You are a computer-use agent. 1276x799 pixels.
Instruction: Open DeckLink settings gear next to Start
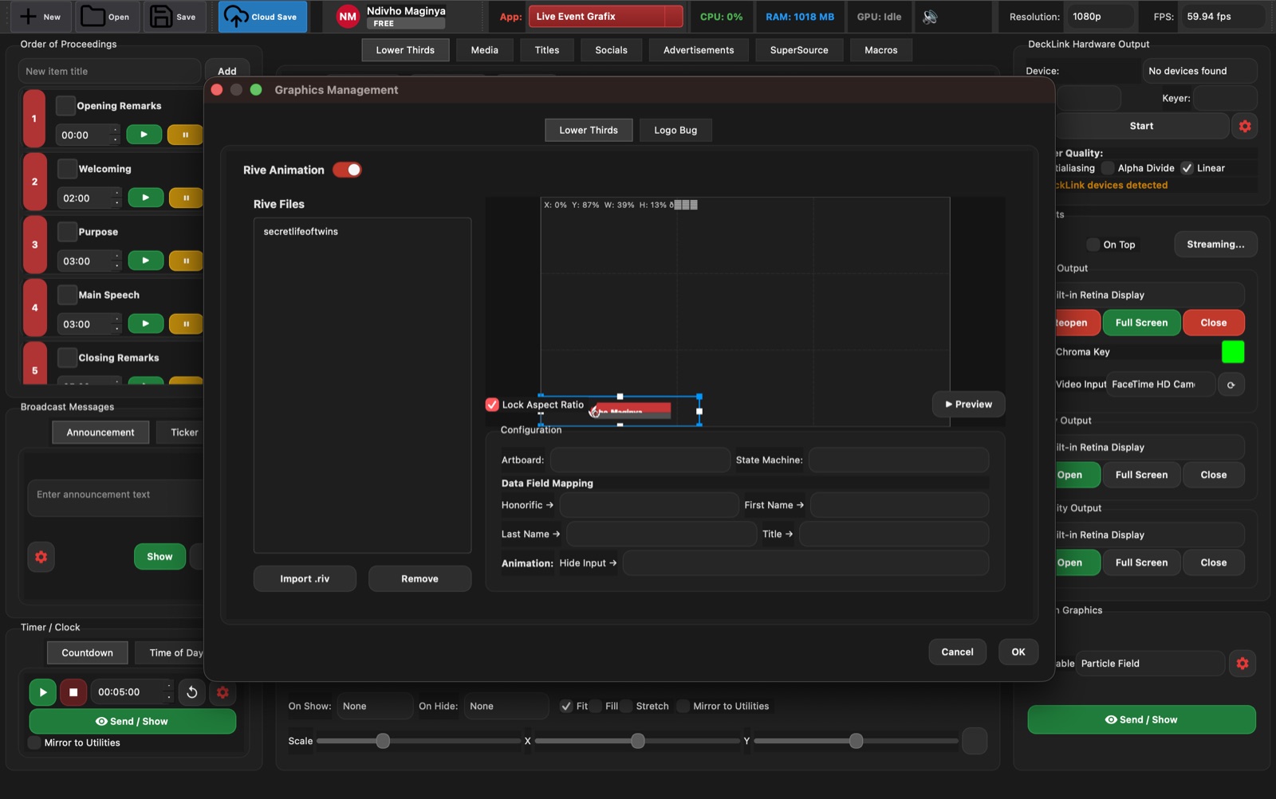coord(1245,126)
